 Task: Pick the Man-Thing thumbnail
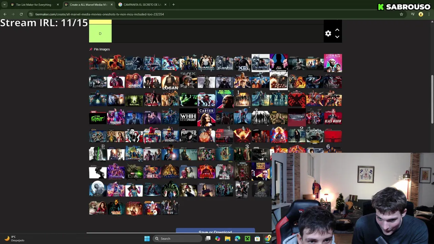pos(134,99)
